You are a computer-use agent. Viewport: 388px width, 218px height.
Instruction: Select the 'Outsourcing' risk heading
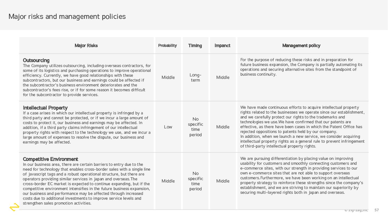[x=36, y=60]
